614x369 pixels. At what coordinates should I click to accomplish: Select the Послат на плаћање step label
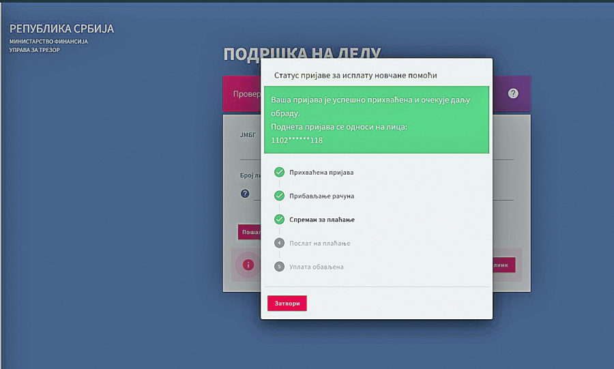tap(319, 243)
